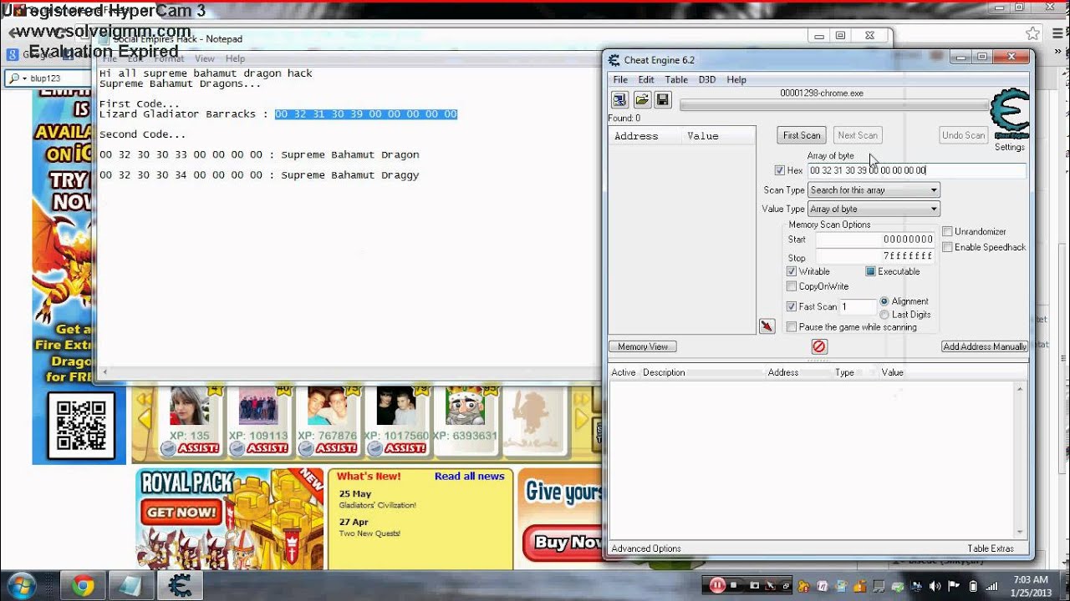
Task: Open Chrome from the Windows taskbar
Action: [83, 585]
